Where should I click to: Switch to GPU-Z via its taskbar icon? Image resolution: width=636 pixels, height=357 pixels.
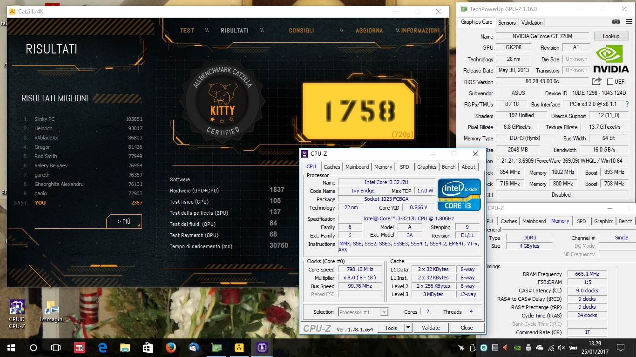click(x=216, y=347)
